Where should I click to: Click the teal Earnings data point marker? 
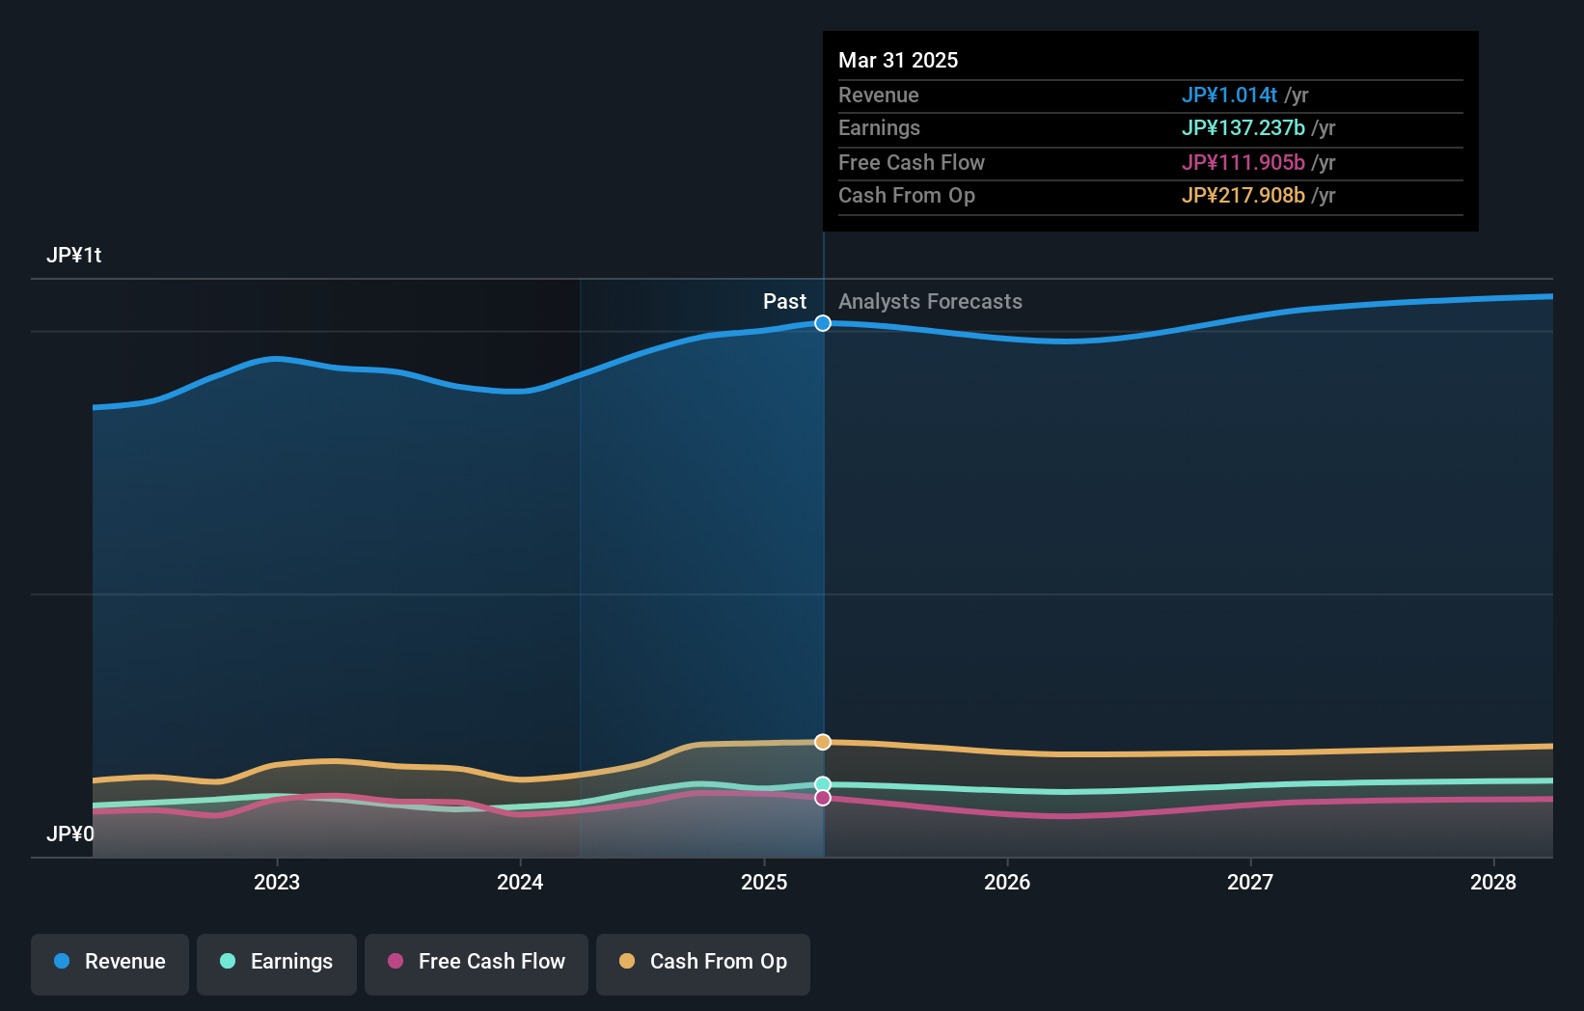pos(823,784)
